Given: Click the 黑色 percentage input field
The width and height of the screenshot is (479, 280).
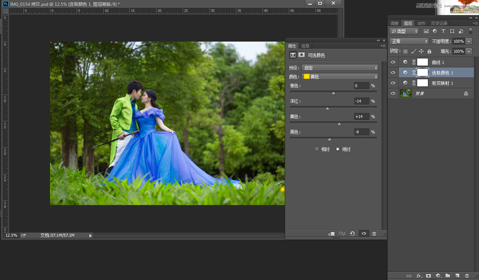Looking at the screenshot, I should 362,132.
